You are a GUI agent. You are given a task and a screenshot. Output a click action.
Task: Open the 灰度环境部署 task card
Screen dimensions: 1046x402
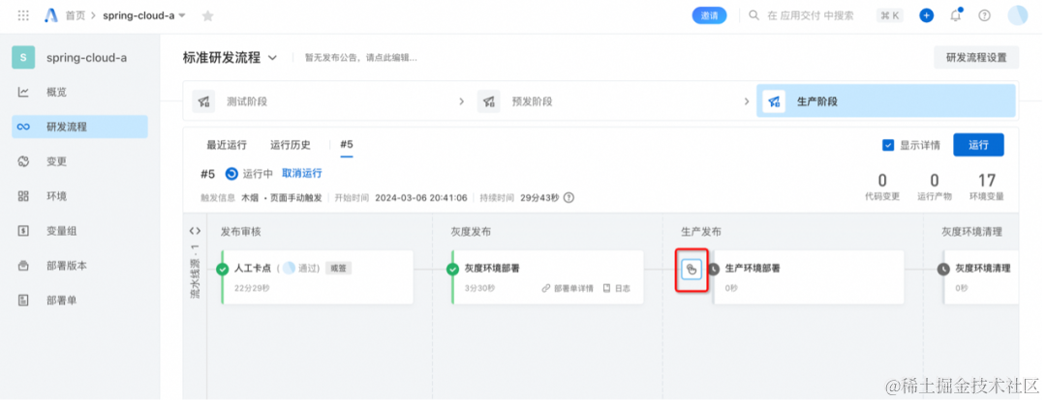[x=547, y=277]
